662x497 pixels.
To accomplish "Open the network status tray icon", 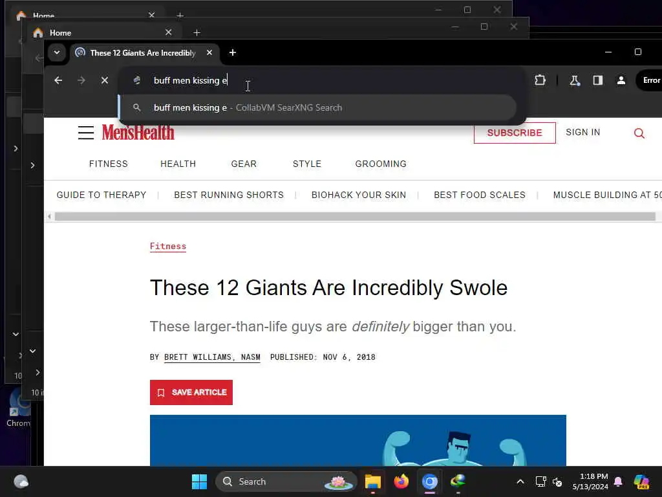I will [541, 481].
